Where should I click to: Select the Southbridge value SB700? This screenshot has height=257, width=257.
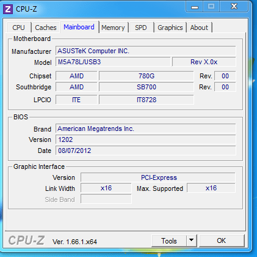point(147,87)
